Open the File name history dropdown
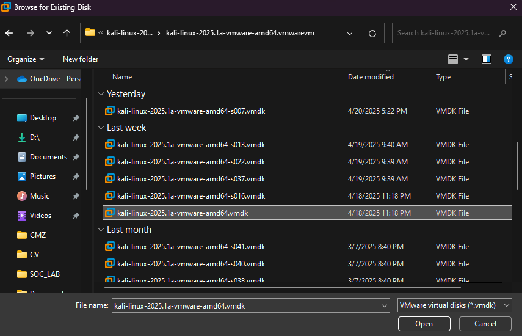 tap(385, 305)
